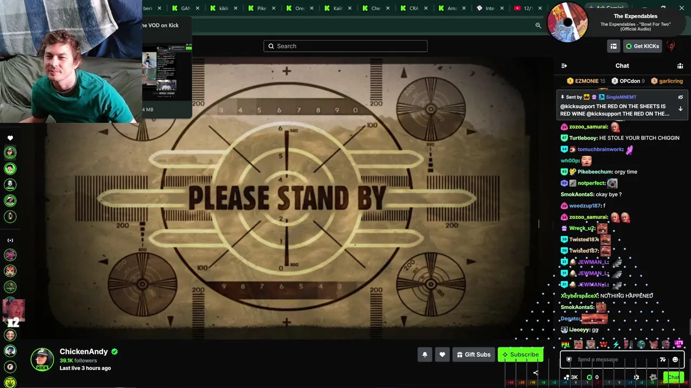This screenshot has height=388, width=691.
Task: Toggle notification bell for ChickenAndy
Action: [425, 355]
